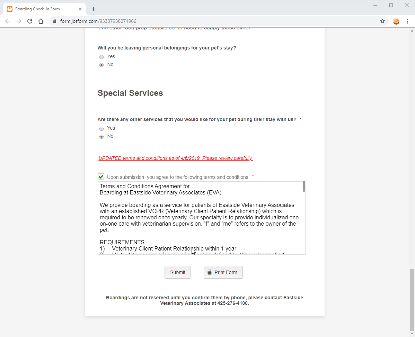Go to browser home page icon
The height and width of the screenshot is (337, 415).
pyautogui.click(x=41, y=21)
